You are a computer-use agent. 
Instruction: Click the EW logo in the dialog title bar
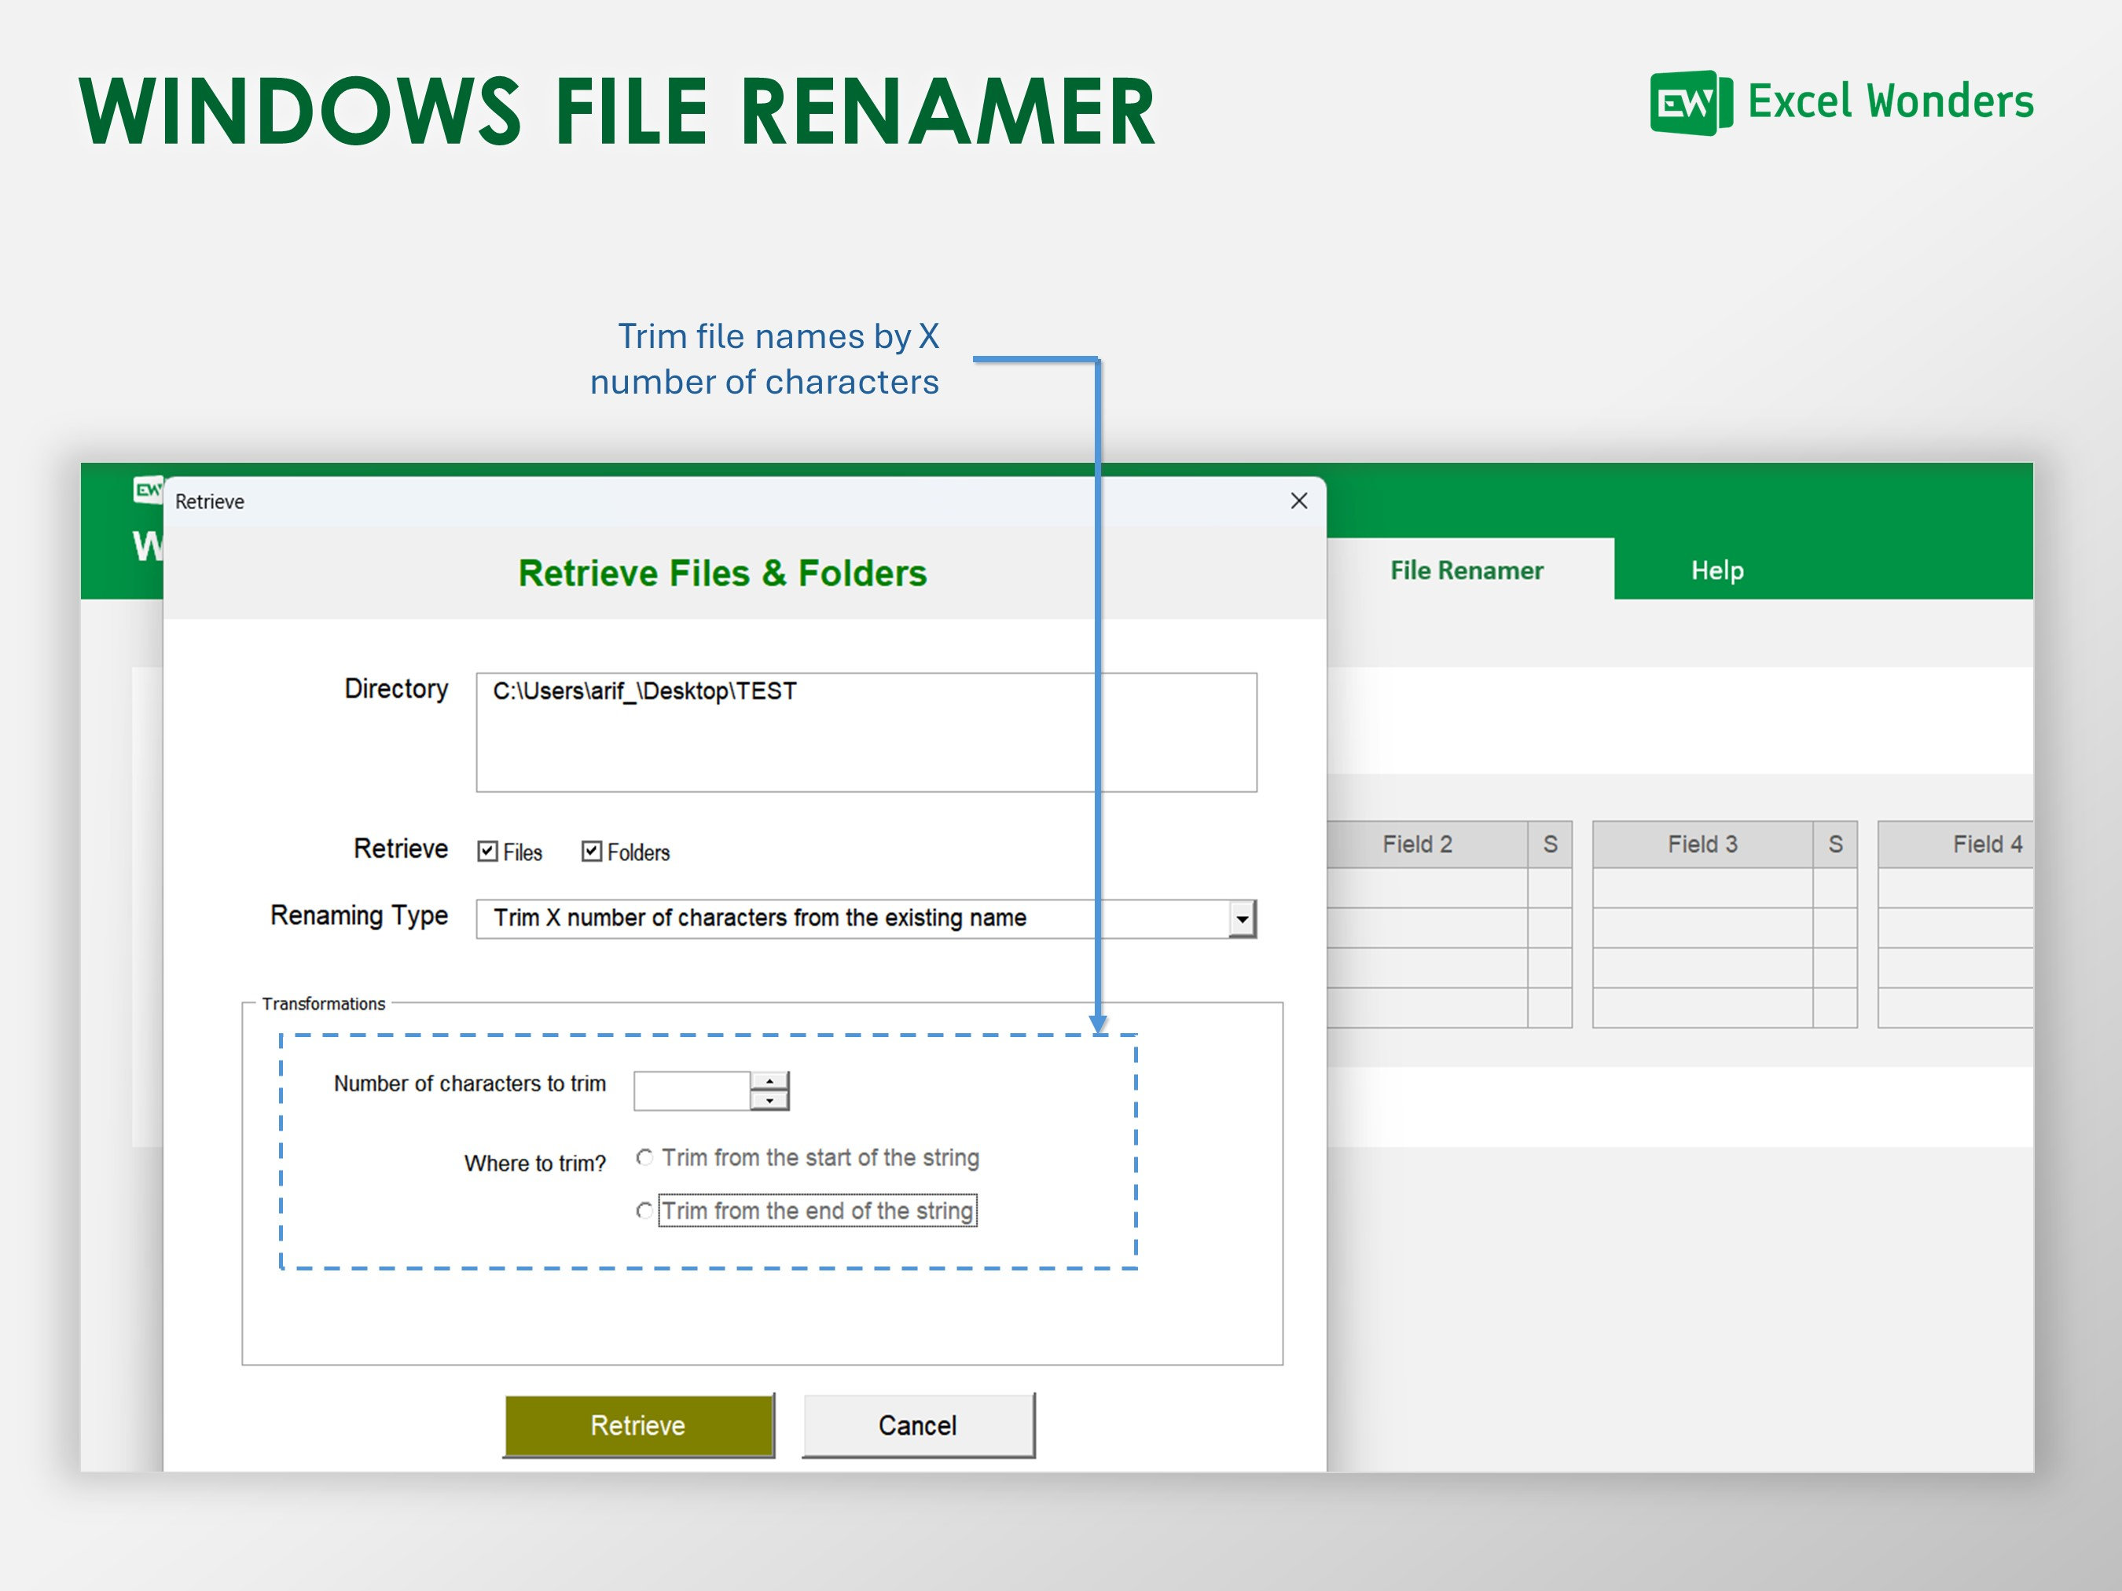146,491
